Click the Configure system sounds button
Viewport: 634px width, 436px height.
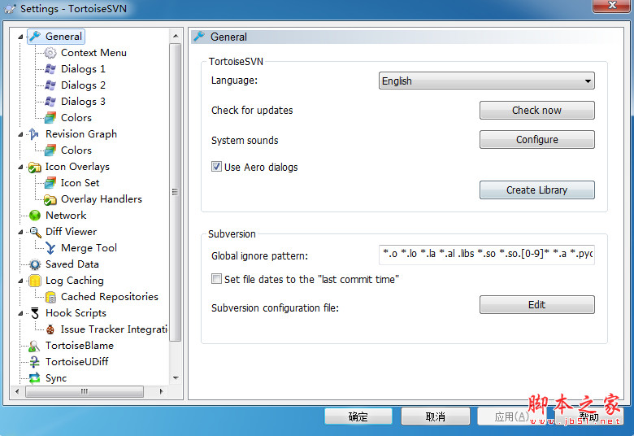[x=537, y=139]
